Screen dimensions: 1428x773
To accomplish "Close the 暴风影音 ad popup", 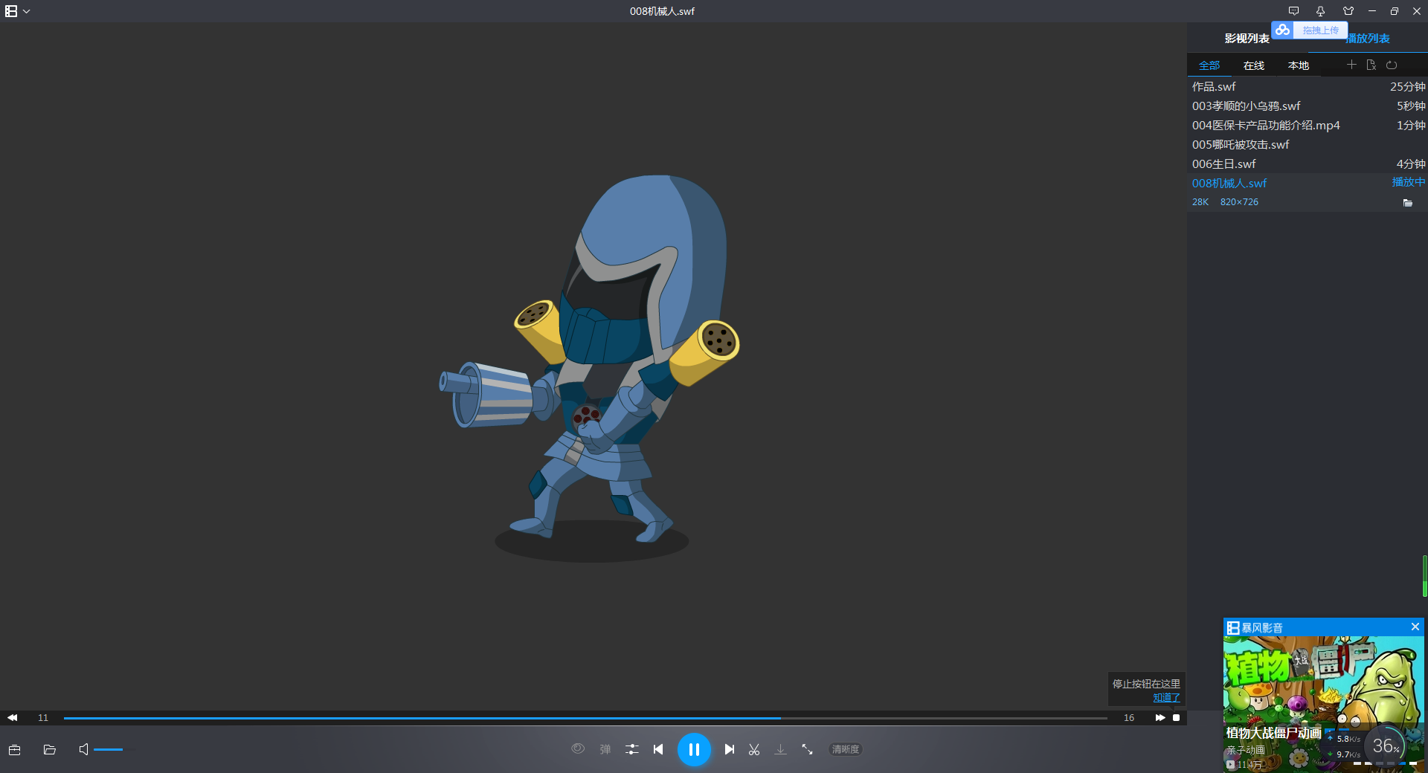I will click(x=1415, y=627).
